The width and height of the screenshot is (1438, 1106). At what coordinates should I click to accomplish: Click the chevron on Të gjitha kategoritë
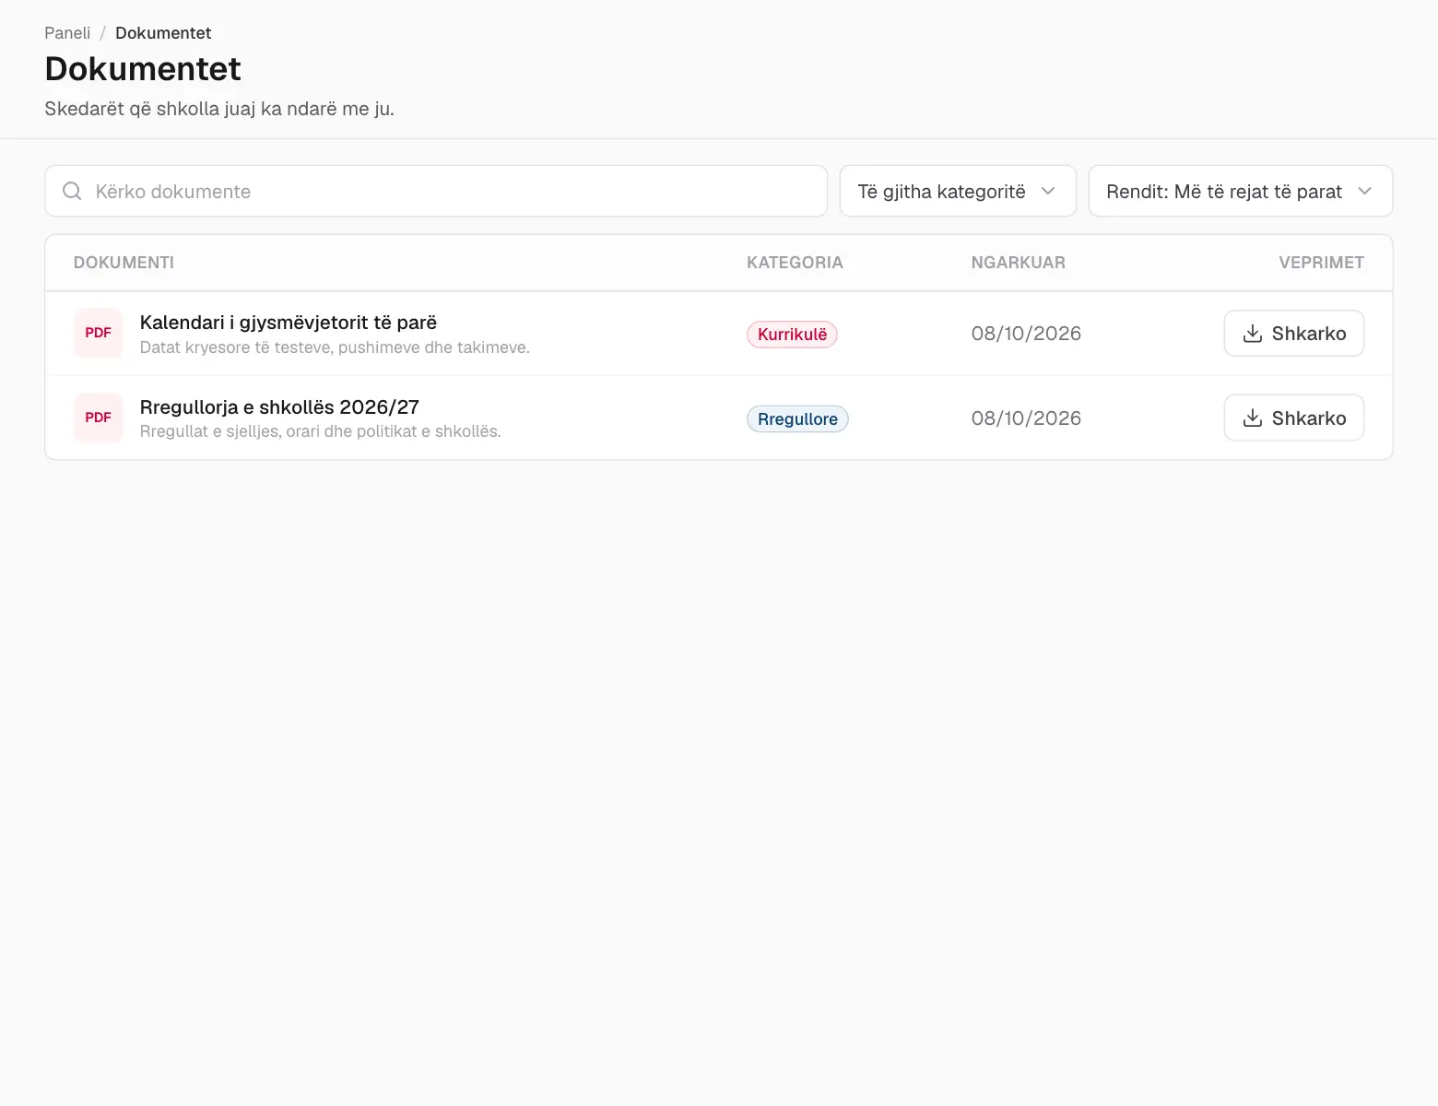1048,191
